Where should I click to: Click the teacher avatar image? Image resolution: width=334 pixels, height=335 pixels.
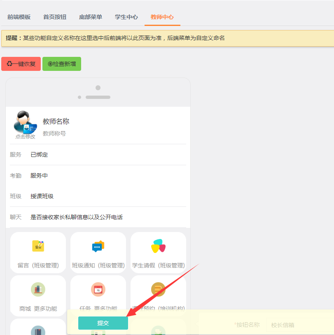coord(25,122)
